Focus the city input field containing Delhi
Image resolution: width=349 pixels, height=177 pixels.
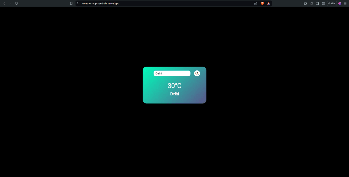click(x=172, y=73)
